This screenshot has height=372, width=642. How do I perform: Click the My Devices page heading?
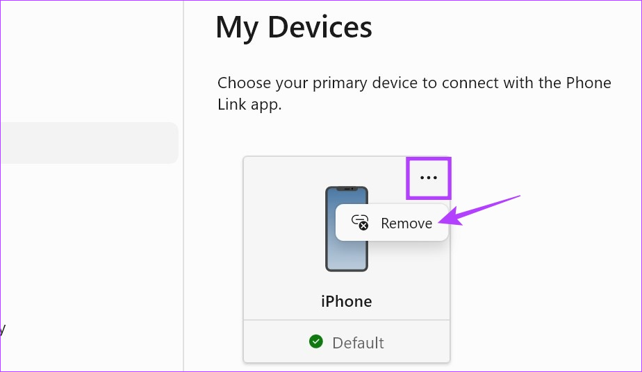coord(294,27)
